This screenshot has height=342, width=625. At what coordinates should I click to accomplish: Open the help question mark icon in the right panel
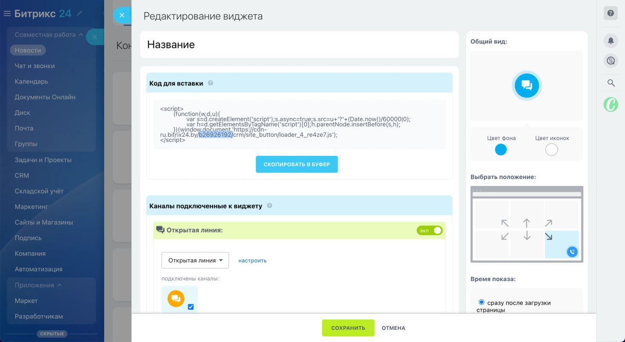pos(611,13)
